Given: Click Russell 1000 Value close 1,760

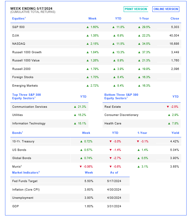Looking at the screenshot, I should tap(175, 60).
